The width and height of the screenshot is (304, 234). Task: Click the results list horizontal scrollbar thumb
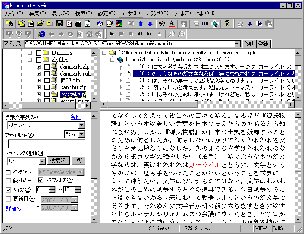coord(153,104)
